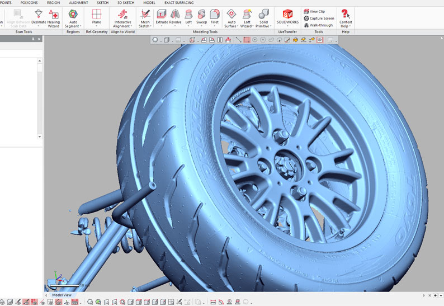
Task: Toggle highlighted pencil-and-eye visibility button
Action: (x=26, y=302)
